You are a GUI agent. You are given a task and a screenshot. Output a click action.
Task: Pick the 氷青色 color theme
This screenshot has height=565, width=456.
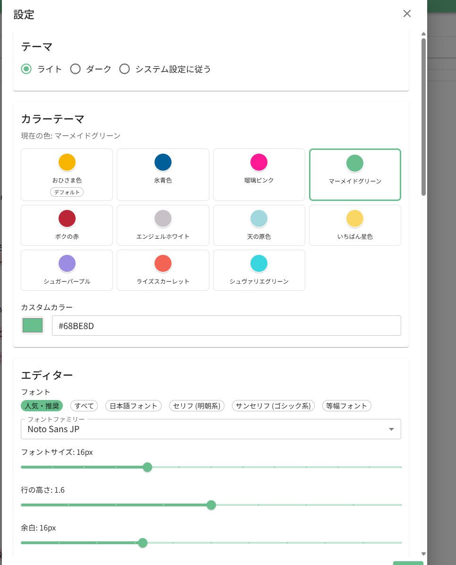tap(163, 174)
